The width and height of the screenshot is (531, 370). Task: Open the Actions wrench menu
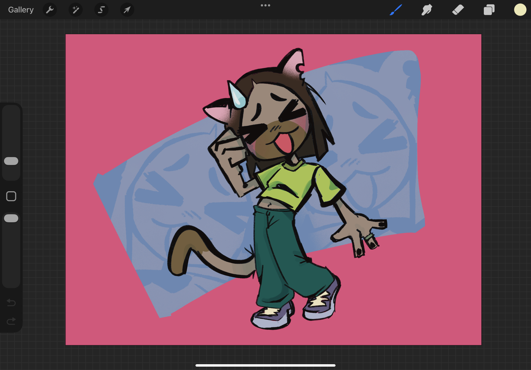(50, 10)
